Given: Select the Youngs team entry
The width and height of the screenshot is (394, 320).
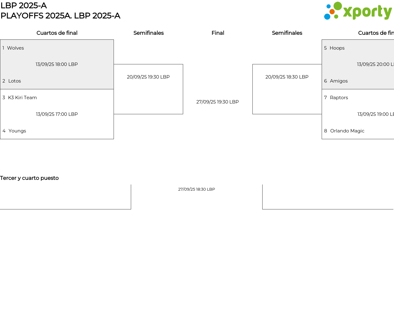Looking at the screenshot, I should (17, 131).
